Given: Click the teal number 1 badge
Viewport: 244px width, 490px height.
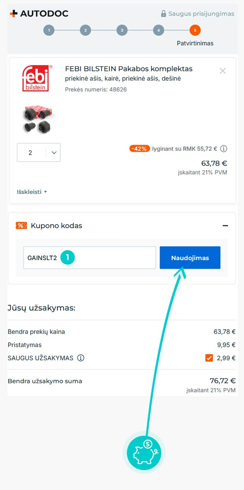Looking at the screenshot, I should point(68,257).
